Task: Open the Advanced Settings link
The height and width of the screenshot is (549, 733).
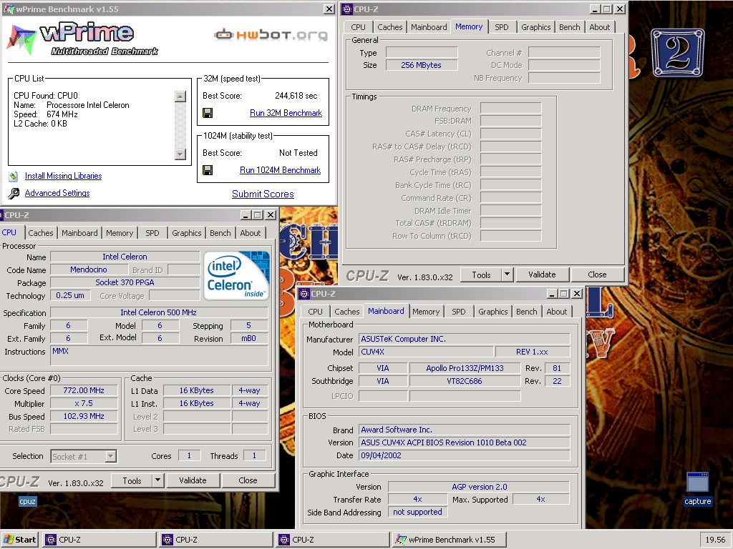Action: 57,193
